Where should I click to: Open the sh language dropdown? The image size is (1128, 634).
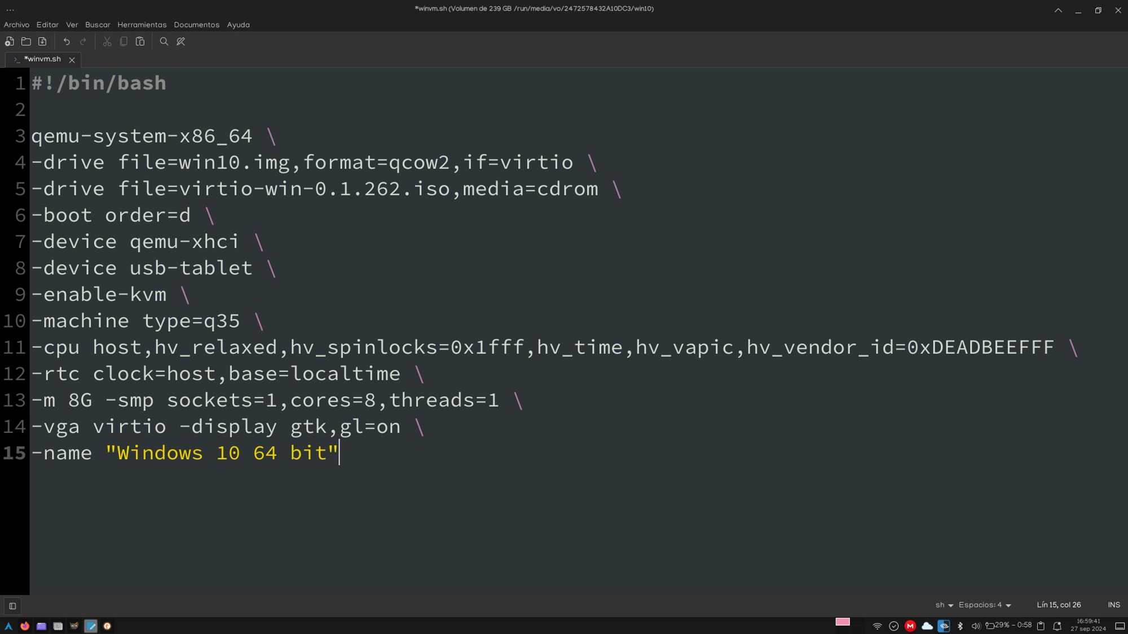pos(944,605)
